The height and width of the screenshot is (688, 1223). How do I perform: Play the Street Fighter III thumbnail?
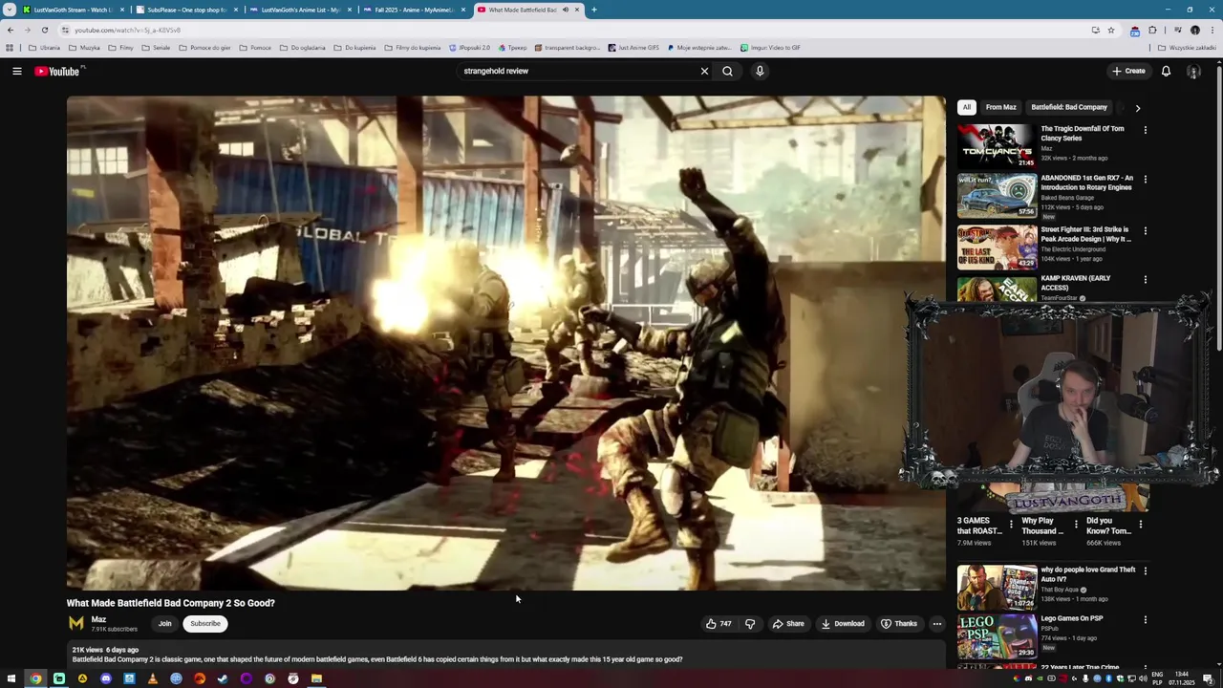(997, 247)
